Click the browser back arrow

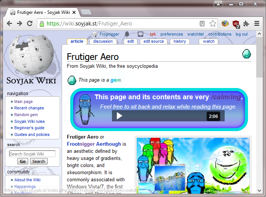pos(9,24)
